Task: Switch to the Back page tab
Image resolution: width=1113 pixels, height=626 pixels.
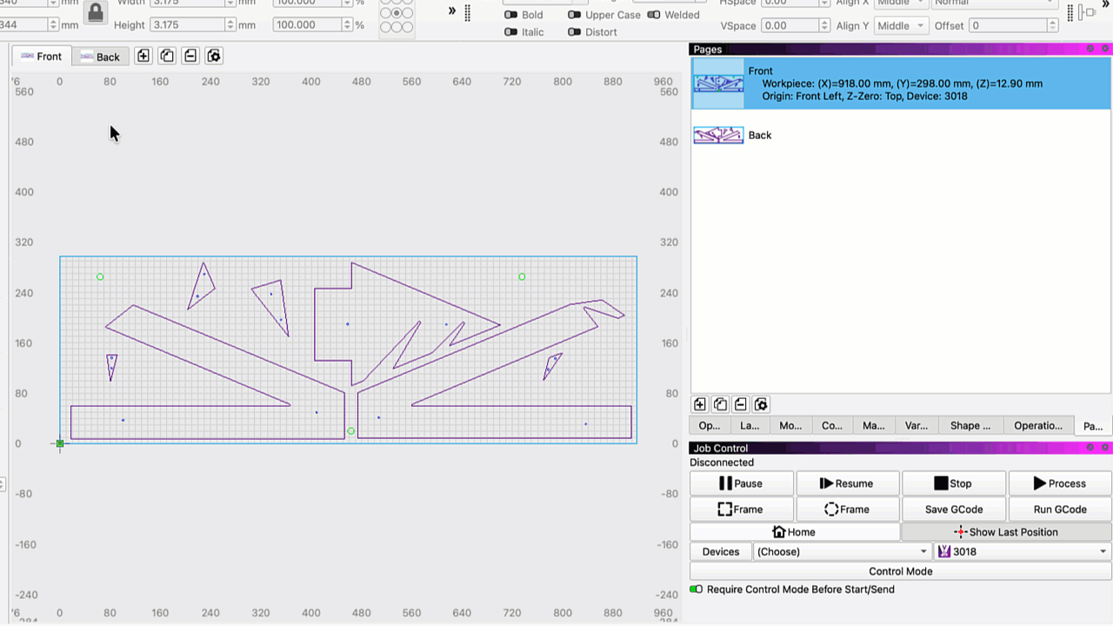Action: [100, 57]
